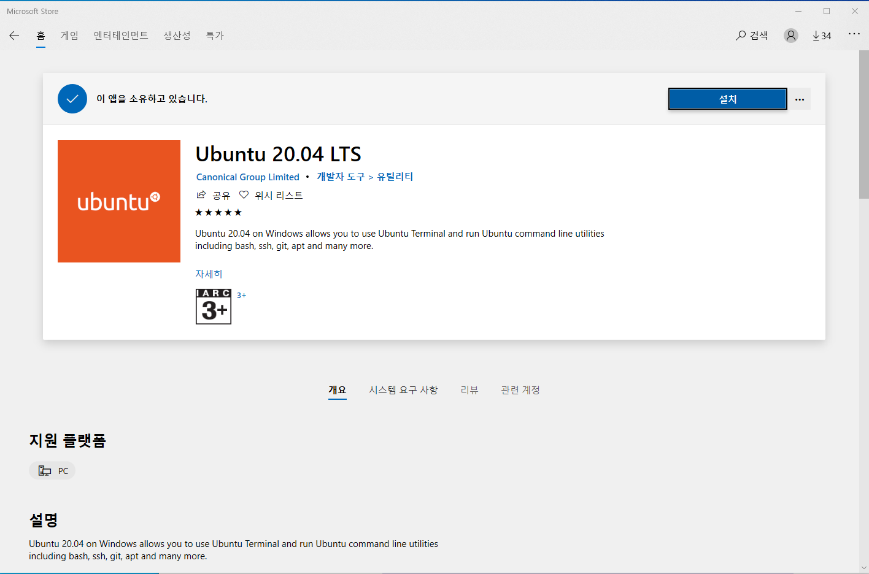Screen dimensions: 869x574
Task: Click the IARC 3+ rating badge
Action: [214, 307]
